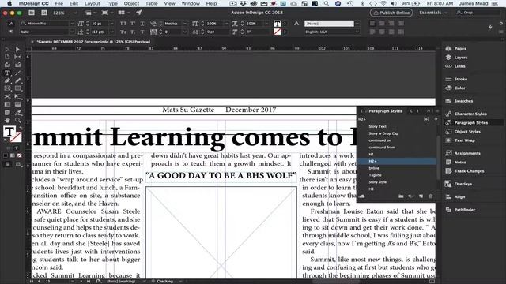Viewport: 506px width, 284px height.
Task: Open the leading (12 pt) dropdown
Action: click(111, 32)
